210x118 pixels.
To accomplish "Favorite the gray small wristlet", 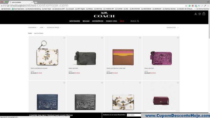I will (x=102, y=38).
